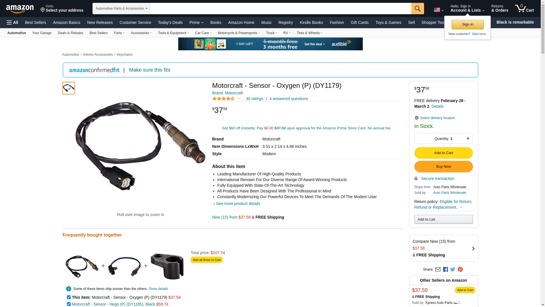Share via email envelope icon
Image resolution: width=545 pixels, height=307 pixels.
tap(438, 269)
